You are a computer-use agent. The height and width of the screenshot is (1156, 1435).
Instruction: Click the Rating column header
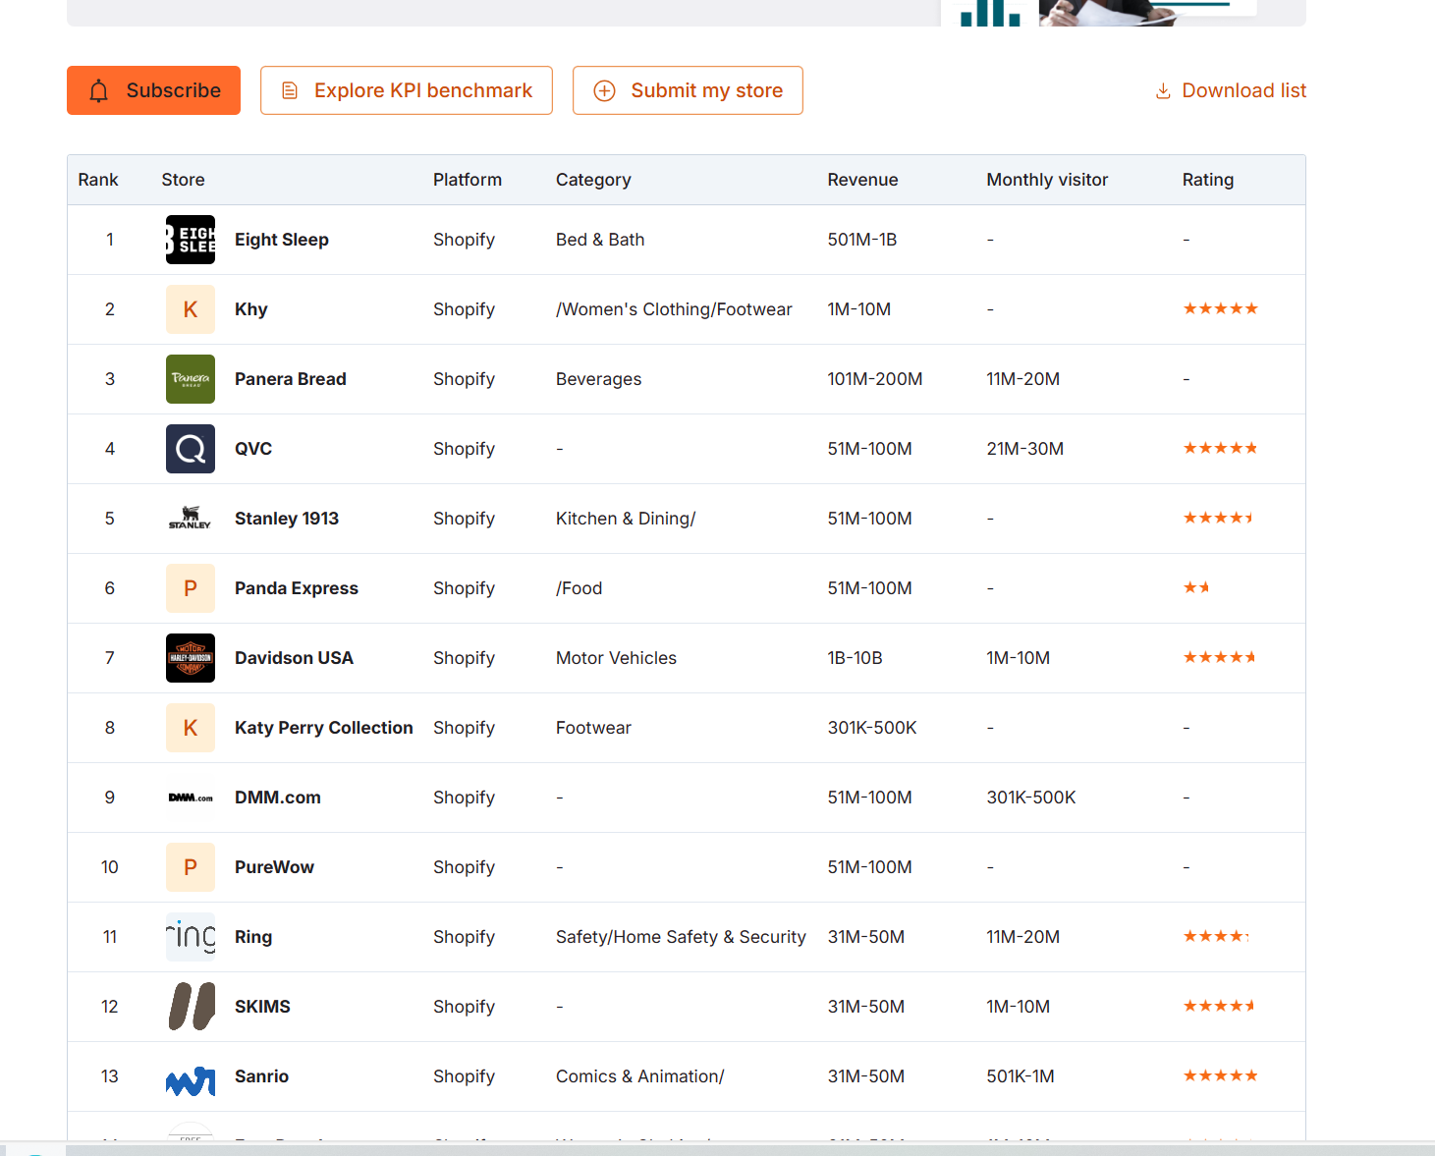[1208, 180]
